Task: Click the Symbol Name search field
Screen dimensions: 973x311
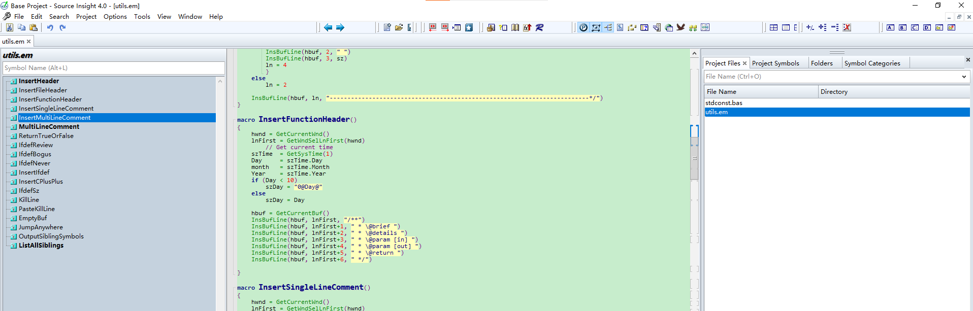Action: 113,68
